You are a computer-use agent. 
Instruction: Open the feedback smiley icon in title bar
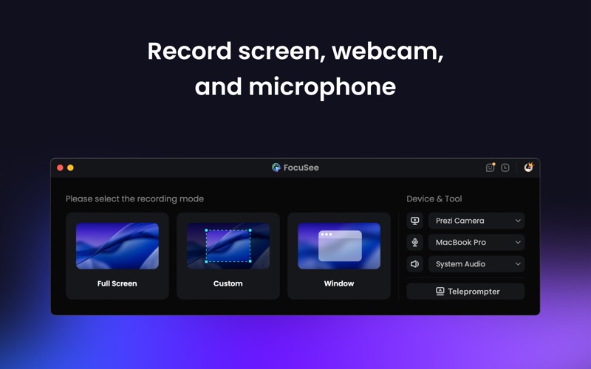[x=490, y=168]
